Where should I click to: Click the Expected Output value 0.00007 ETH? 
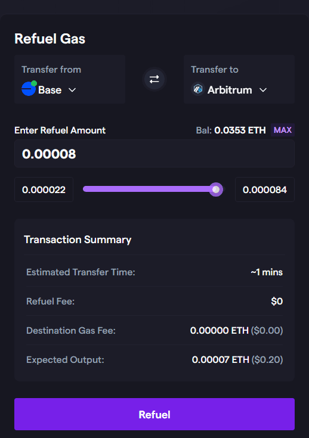pyautogui.click(x=220, y=359)
